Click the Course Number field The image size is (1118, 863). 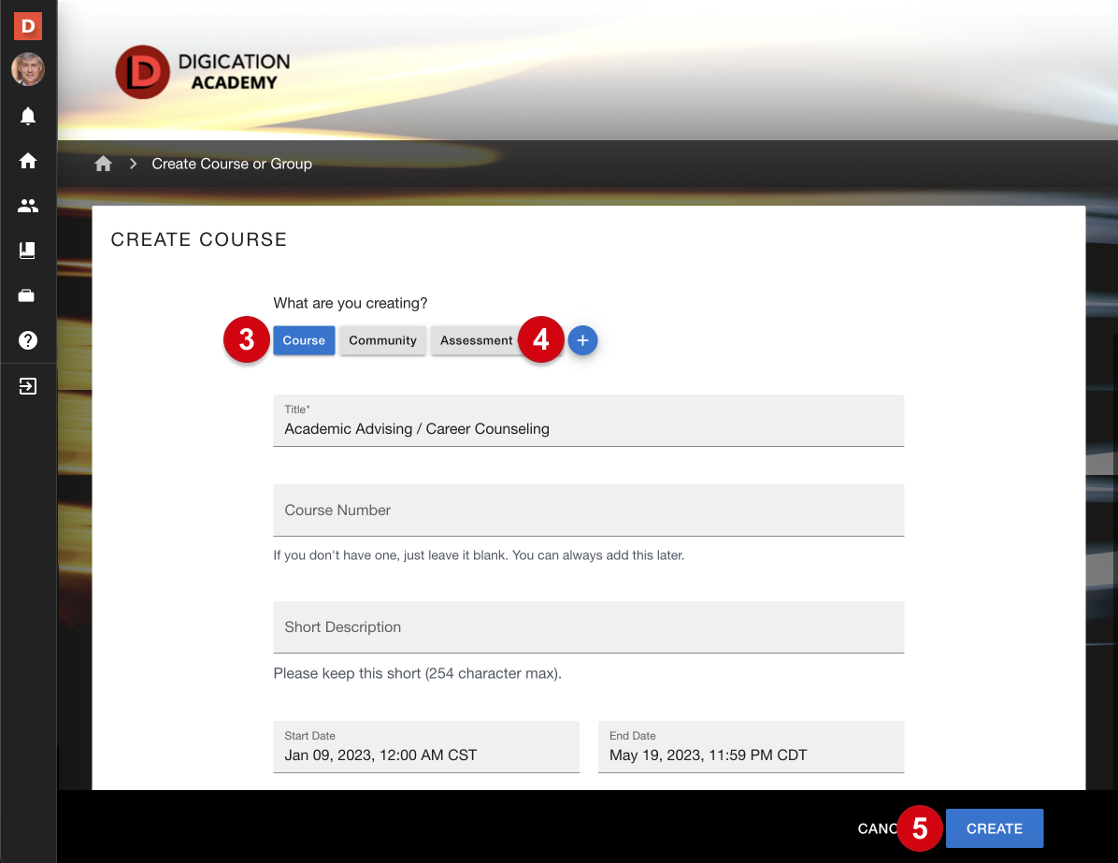pyautogui.click(x=588, y=511)
